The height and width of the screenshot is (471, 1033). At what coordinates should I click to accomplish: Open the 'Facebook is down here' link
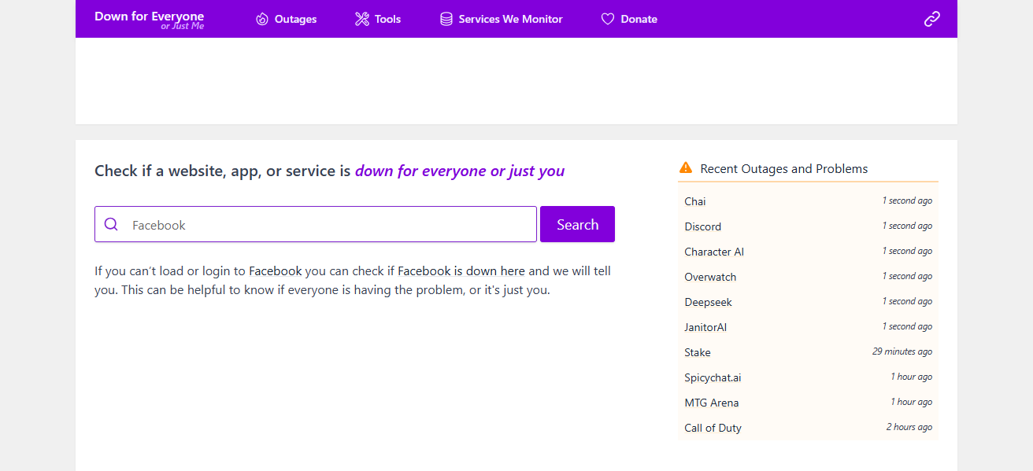[x=461, y=271]
